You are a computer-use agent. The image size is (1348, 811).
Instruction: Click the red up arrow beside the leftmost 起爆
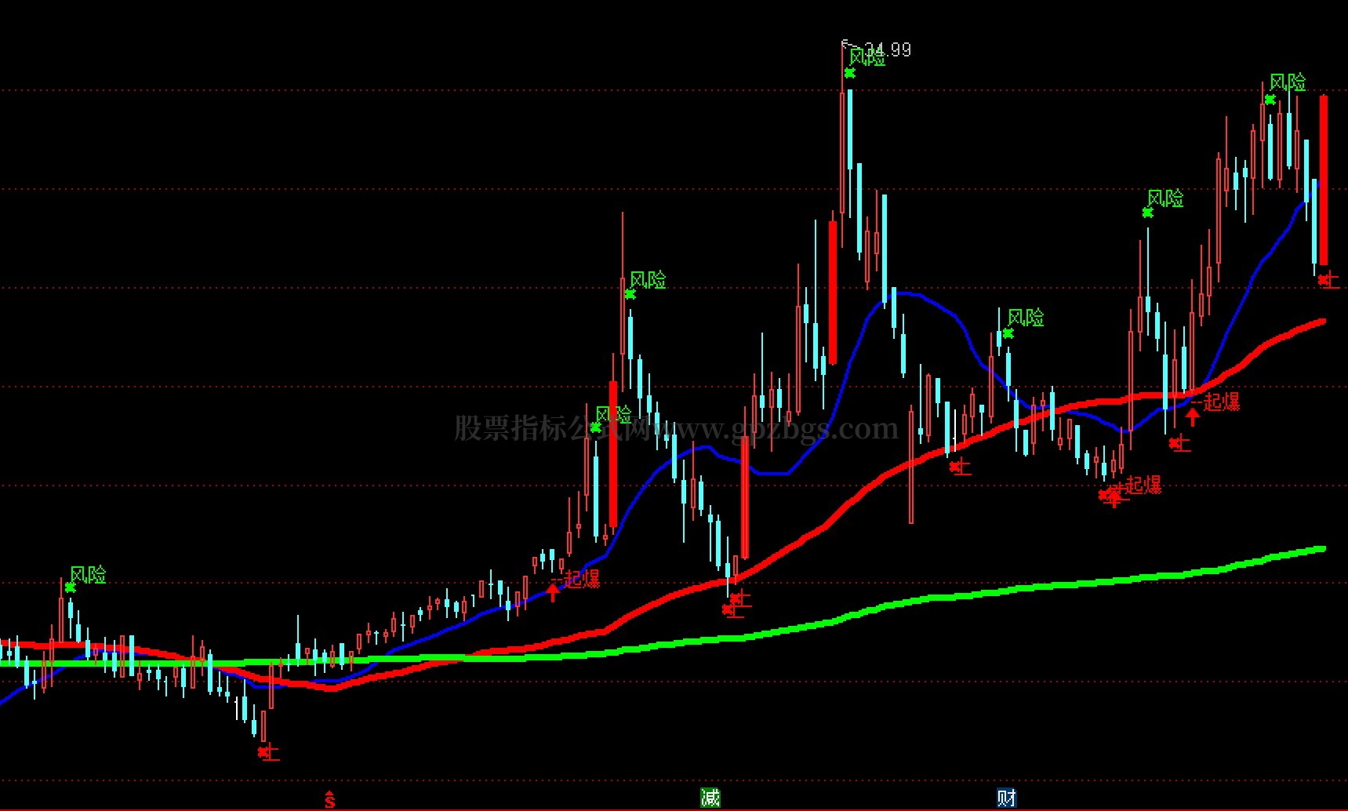coord(554,591)
